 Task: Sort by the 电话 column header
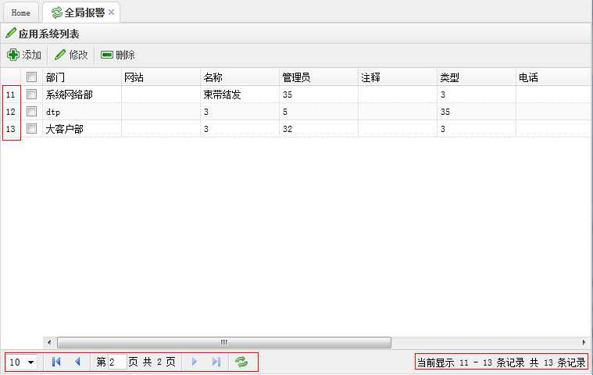coord(555,77)
